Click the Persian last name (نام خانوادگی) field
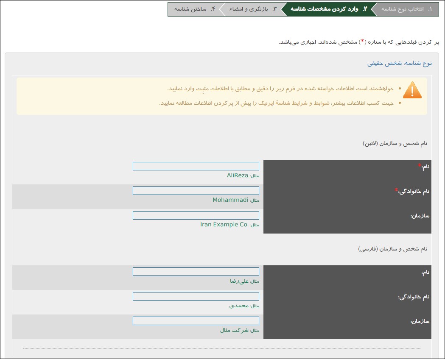 click(x=196, y=296)
